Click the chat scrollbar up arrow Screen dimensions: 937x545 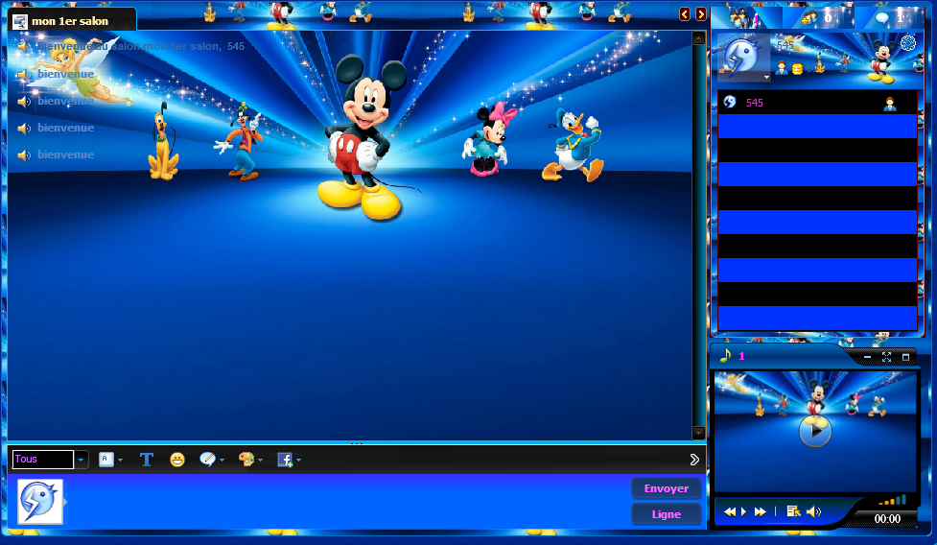698,38
